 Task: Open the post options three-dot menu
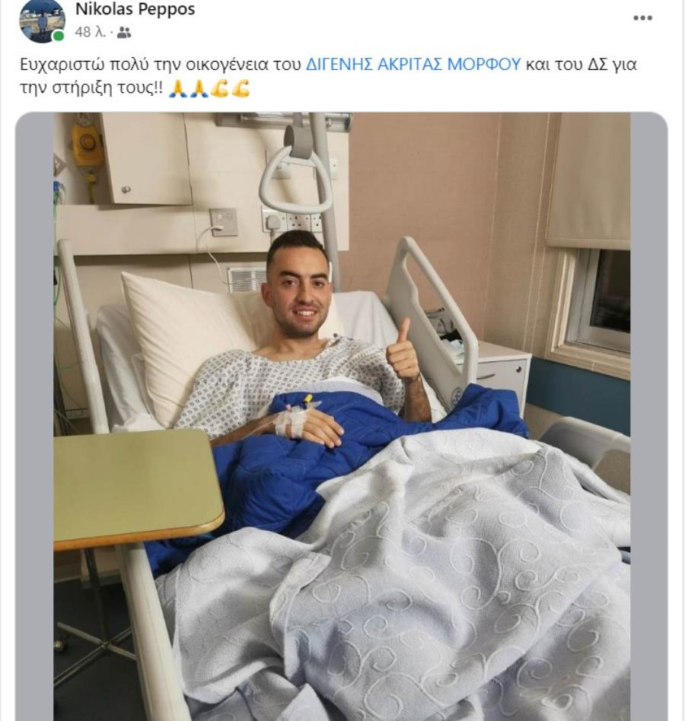coord(642,18)
